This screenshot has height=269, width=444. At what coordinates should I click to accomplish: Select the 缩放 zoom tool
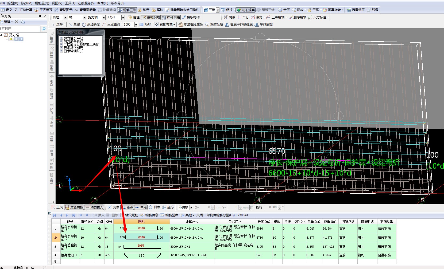click(x=298, y=10)
